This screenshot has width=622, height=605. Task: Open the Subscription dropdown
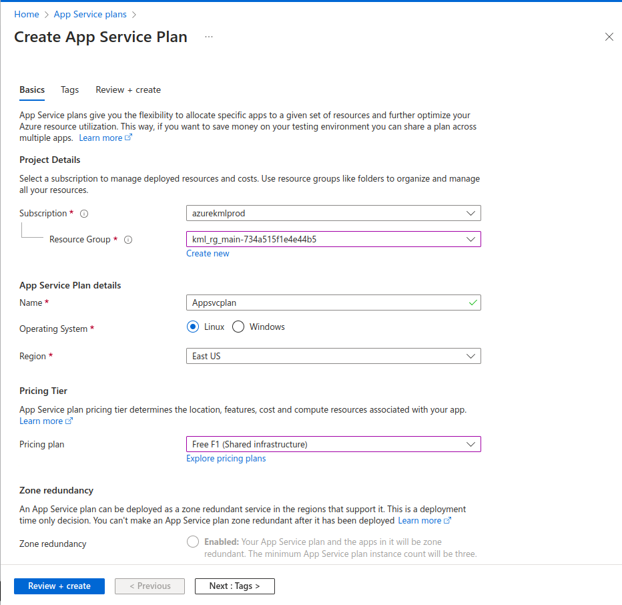coord(333,214)
